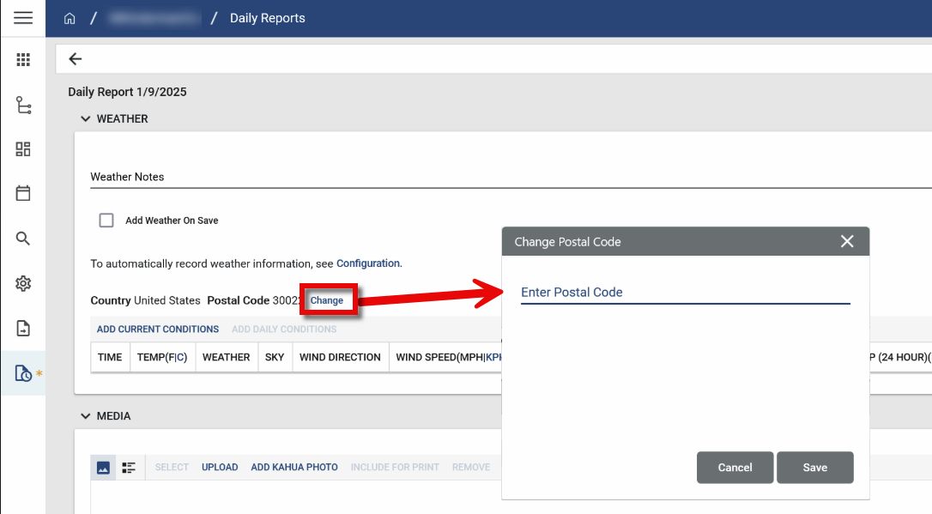Go back using the left arrow
The image size is (932, 514).
tap(76, 59)
